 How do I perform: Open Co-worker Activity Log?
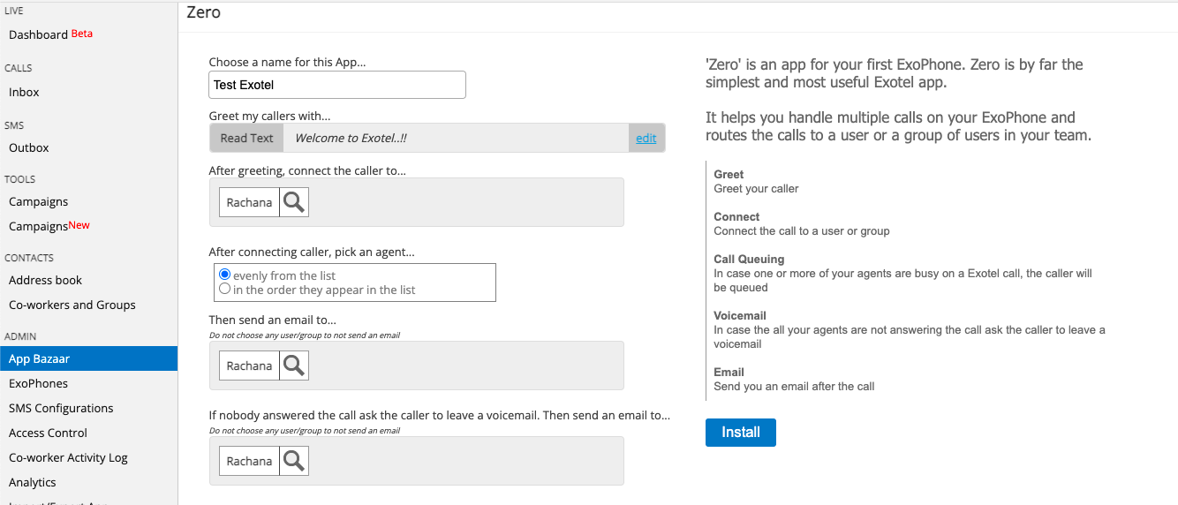(68, 457)
